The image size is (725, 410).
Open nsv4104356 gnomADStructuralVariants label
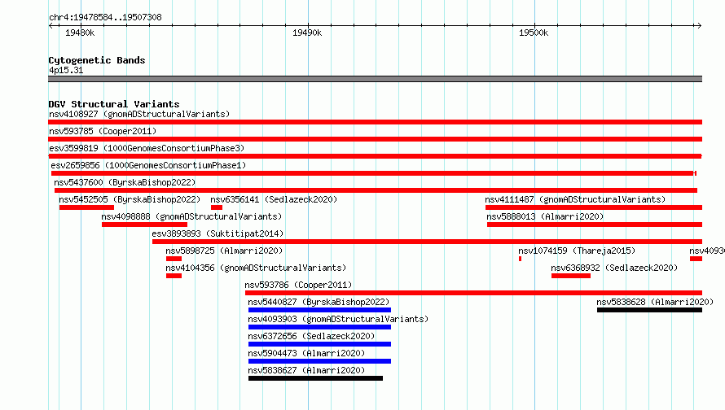(x=256, y=268)
